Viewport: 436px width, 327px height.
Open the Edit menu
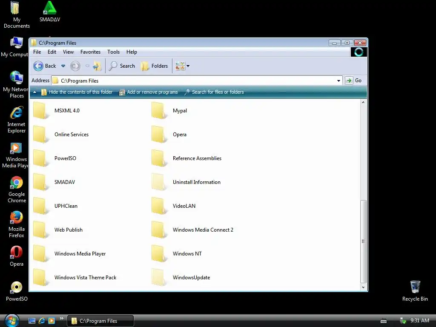click(x=52, y=52)
